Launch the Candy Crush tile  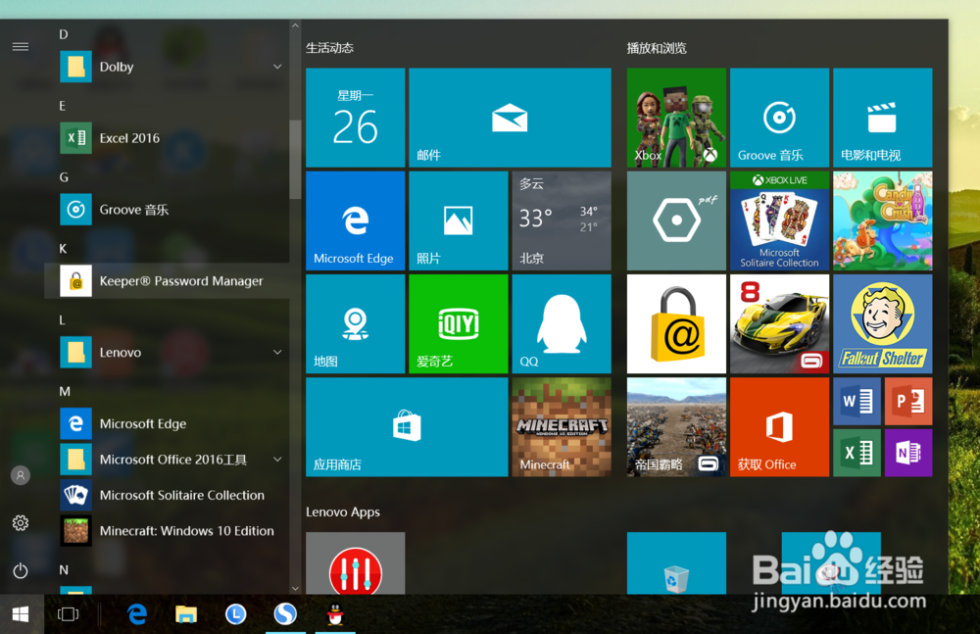[883, 220]
